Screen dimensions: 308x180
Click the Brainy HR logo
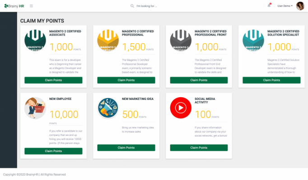click(14, 6)
